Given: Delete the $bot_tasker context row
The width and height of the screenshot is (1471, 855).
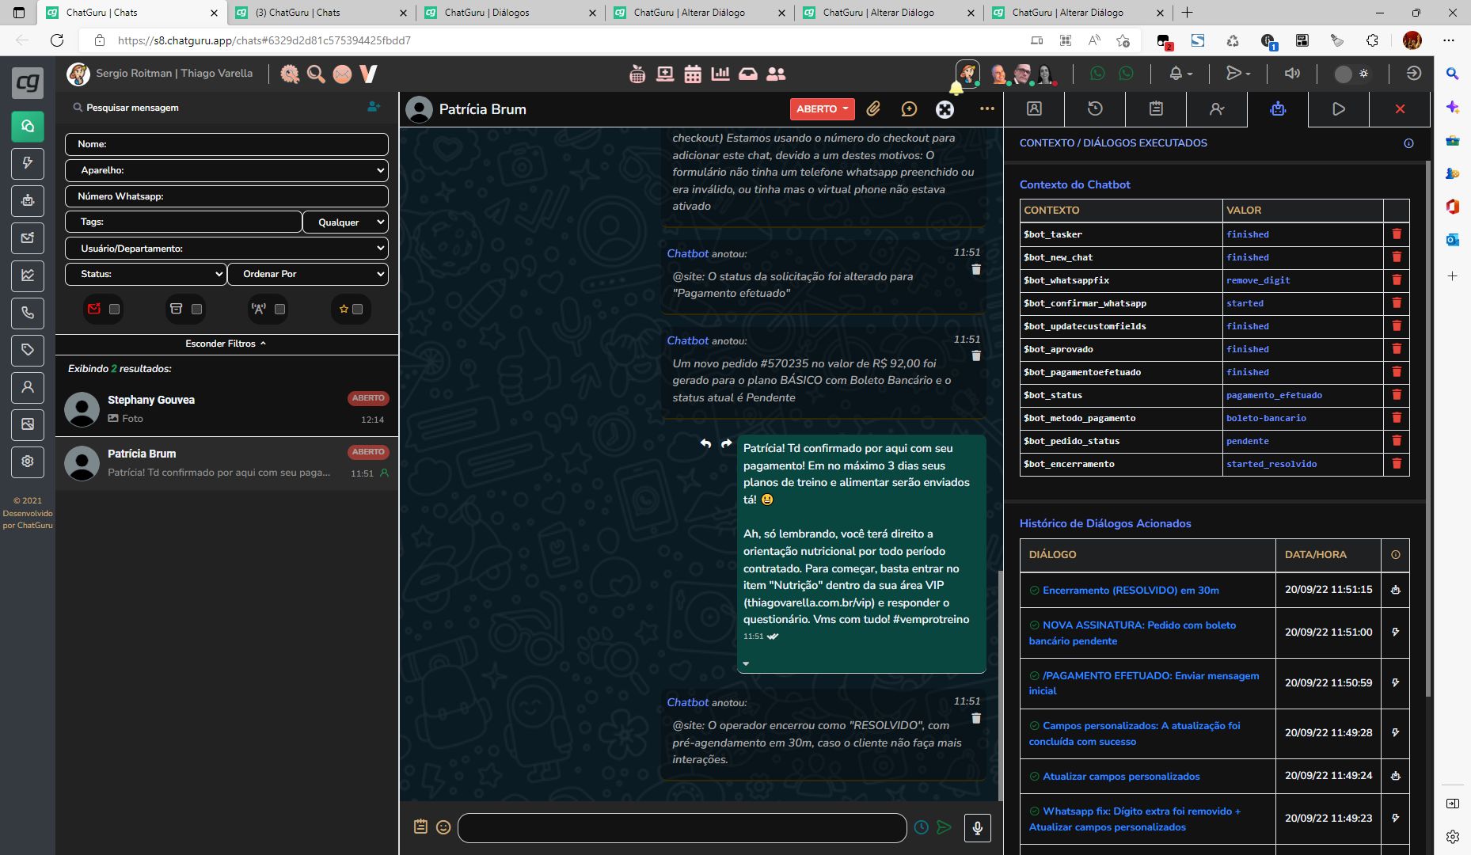Looking at the screenshot, I should (x=1397, y=234).
